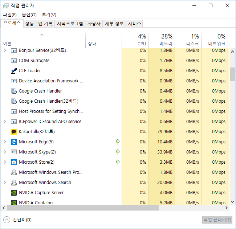This screenshot has width=236, height=229.
Task: Switch to the 서비스 tab
Action: (x=134, y=24)
